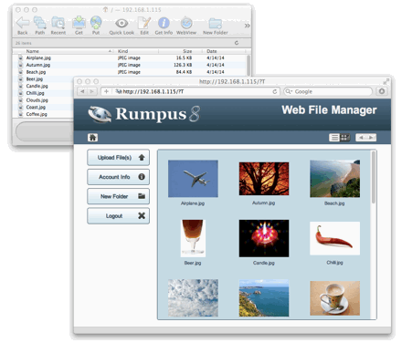Open the WebView toolbar icon
The width and height of the screenshot is (402, 343).
[186, 23]
